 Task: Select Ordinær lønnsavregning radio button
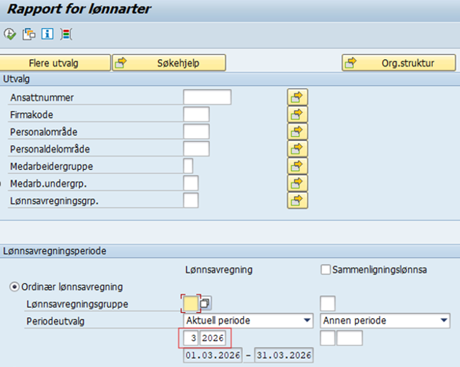click(x=15, y=286)
